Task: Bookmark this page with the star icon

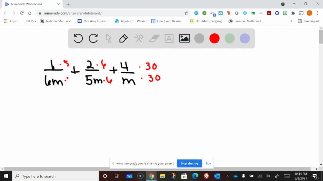Action: coord(186,13)
